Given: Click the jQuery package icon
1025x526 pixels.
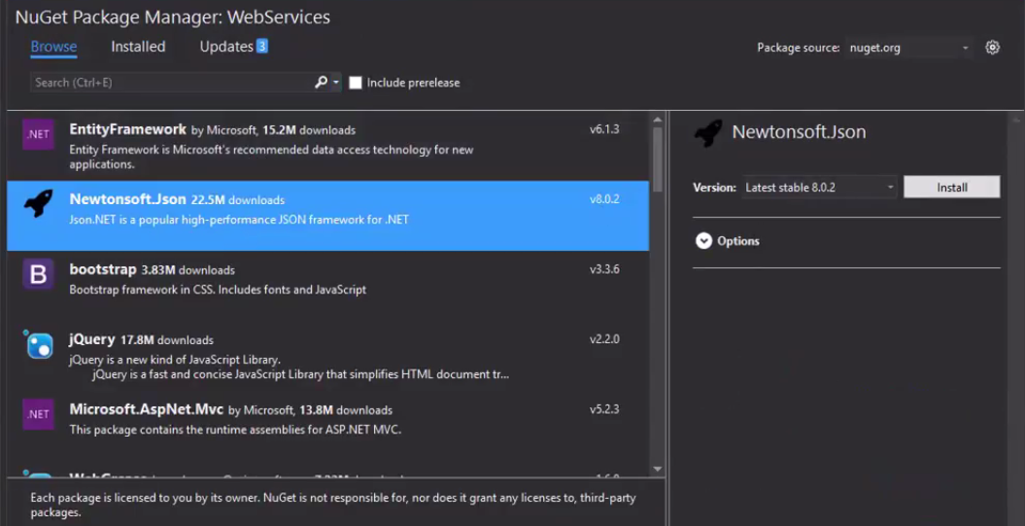Looking at the screenshot, I should (38, 344).
